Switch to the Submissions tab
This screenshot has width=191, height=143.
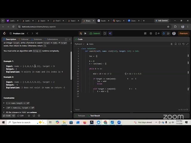pos(51,39)
